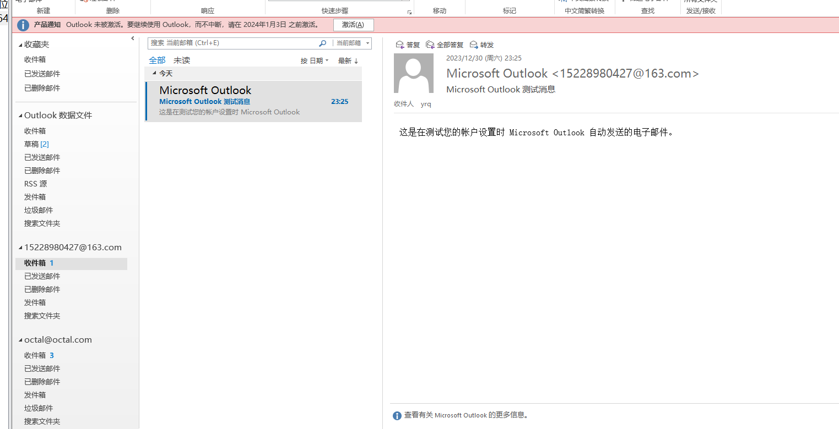This screenshot has width=839, height=429.
Task: Collapse the 今天 message group
Action: coord(155,73)
